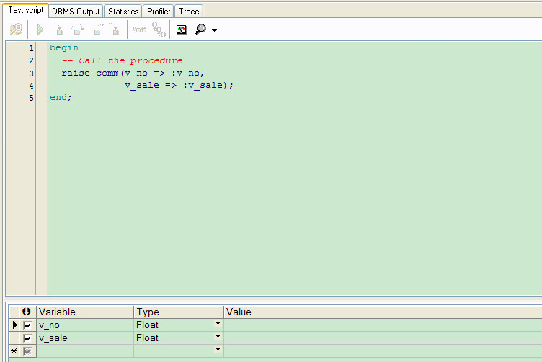The width and height of the screenshot is (542, 362).
Task: Open the Profiler tab
Action: pyautogui.click(x=159, y=12)
